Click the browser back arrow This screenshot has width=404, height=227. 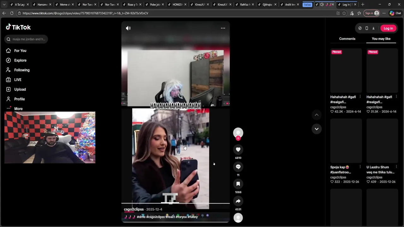pos(4,13)
